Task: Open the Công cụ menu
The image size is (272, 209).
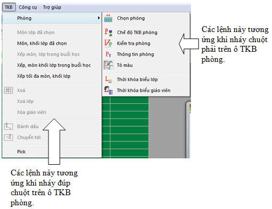Action: tap(28, 7)
